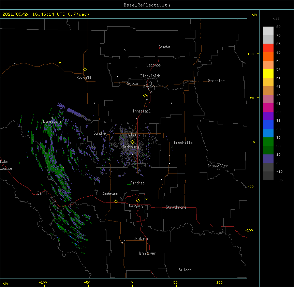Click the yellow V marker northwest of RockyMH
294x287 pixels.
[x=60, y=63]
